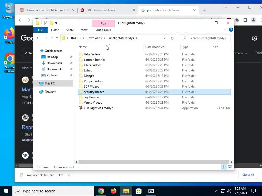Screen dimensions: 262x196
Task: Select Network in the navigation pane
Action: point(50,92)
